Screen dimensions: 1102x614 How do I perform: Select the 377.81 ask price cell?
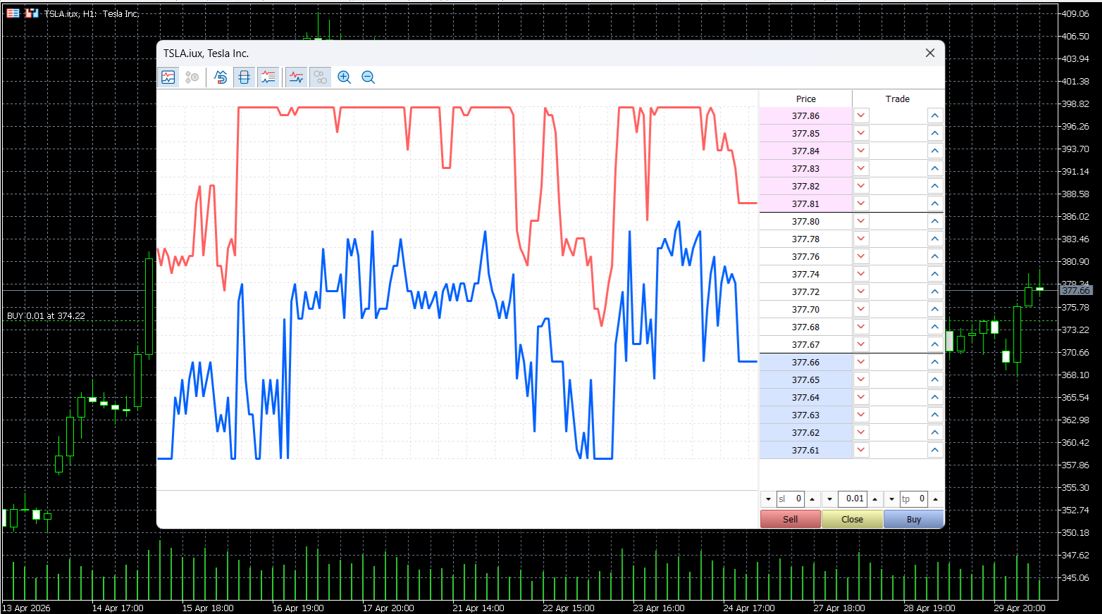(x=805, y=203)
